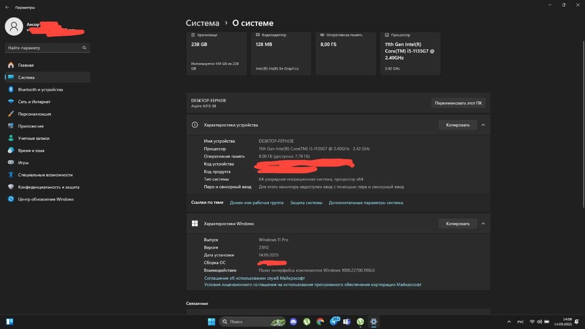Select the Система sidebar item
This screenshot has height=329, width=585.
(48, 77)
